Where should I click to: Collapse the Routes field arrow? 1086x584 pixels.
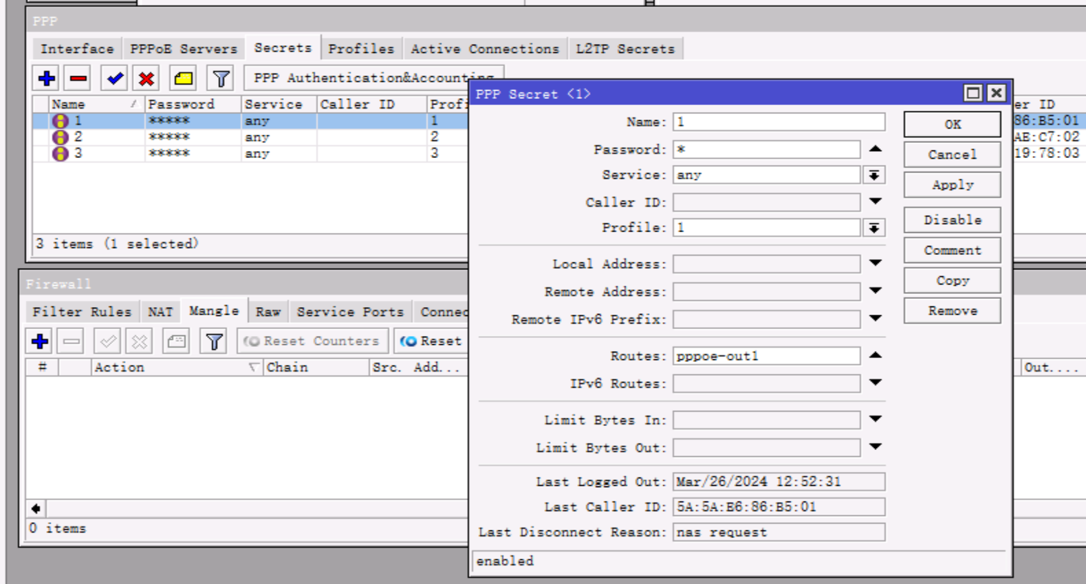coord(875,355)
